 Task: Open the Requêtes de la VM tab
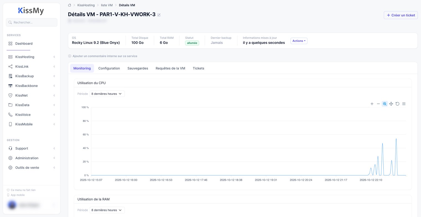[170, 68]
